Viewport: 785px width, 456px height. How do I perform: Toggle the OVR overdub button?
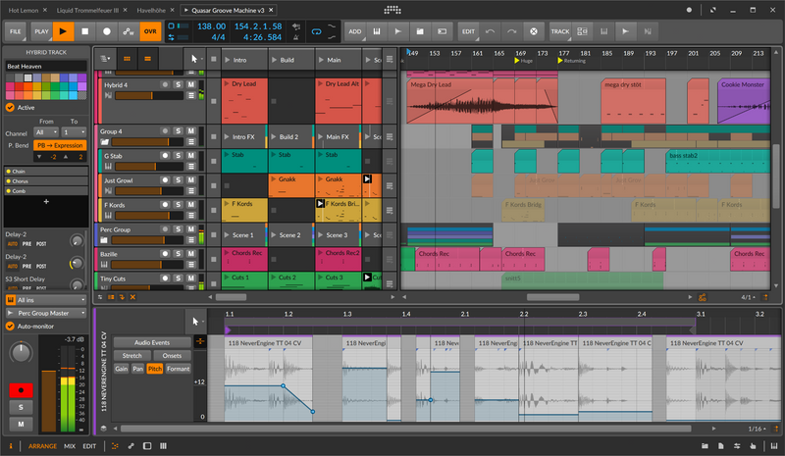tap(150, 31)
